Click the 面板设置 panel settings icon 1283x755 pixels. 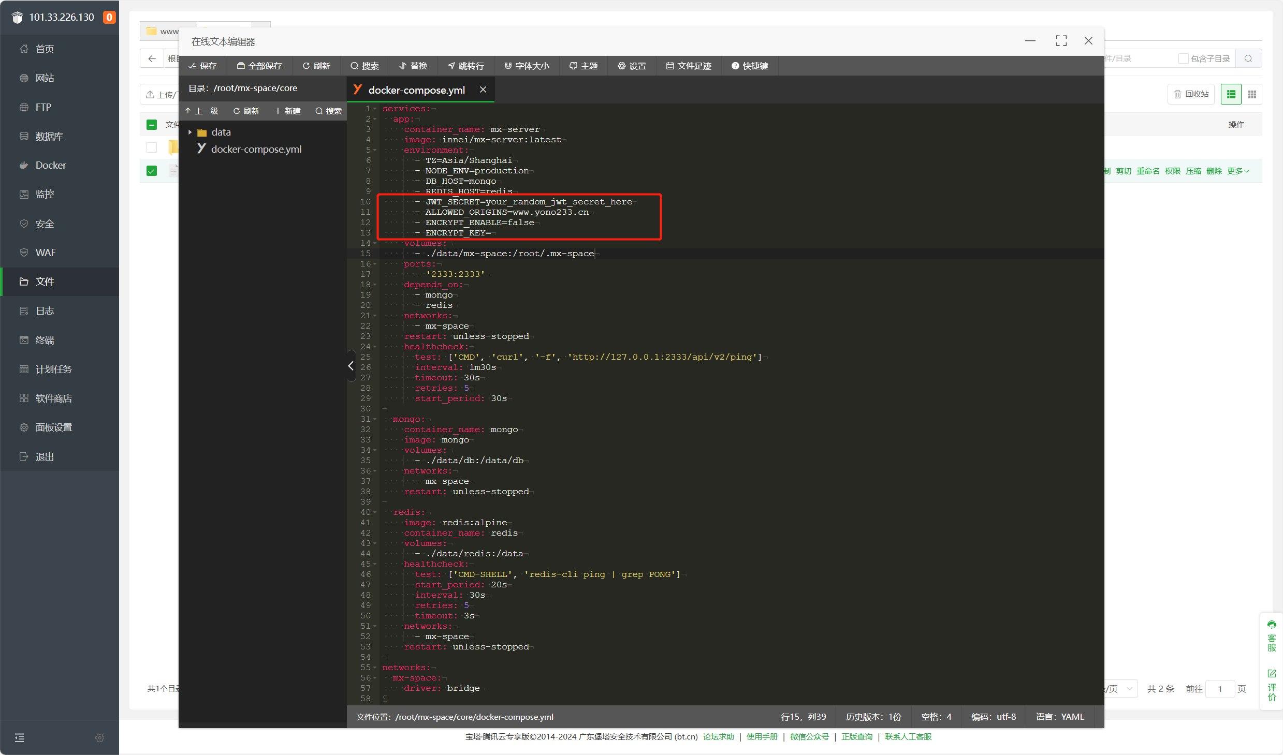coord(24,427)
